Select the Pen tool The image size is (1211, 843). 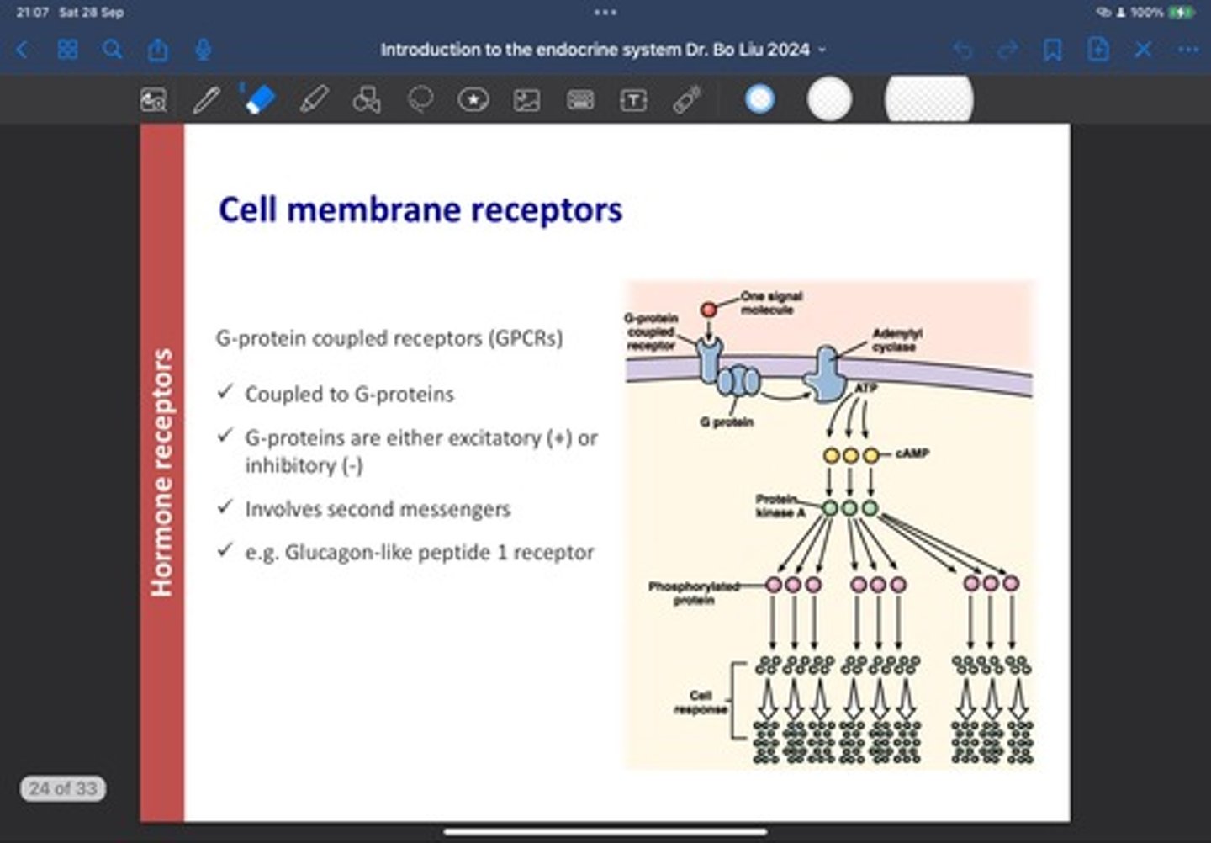pyautogui.click(x=206, y=100)
